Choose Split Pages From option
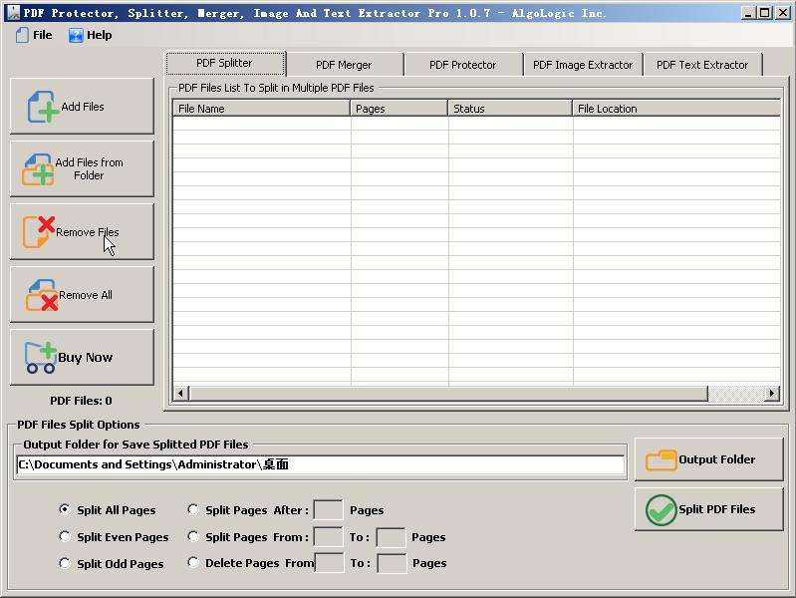796x598 pixels. coord(193,536)
